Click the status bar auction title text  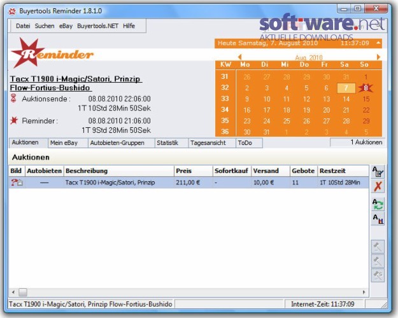(90, 304)
